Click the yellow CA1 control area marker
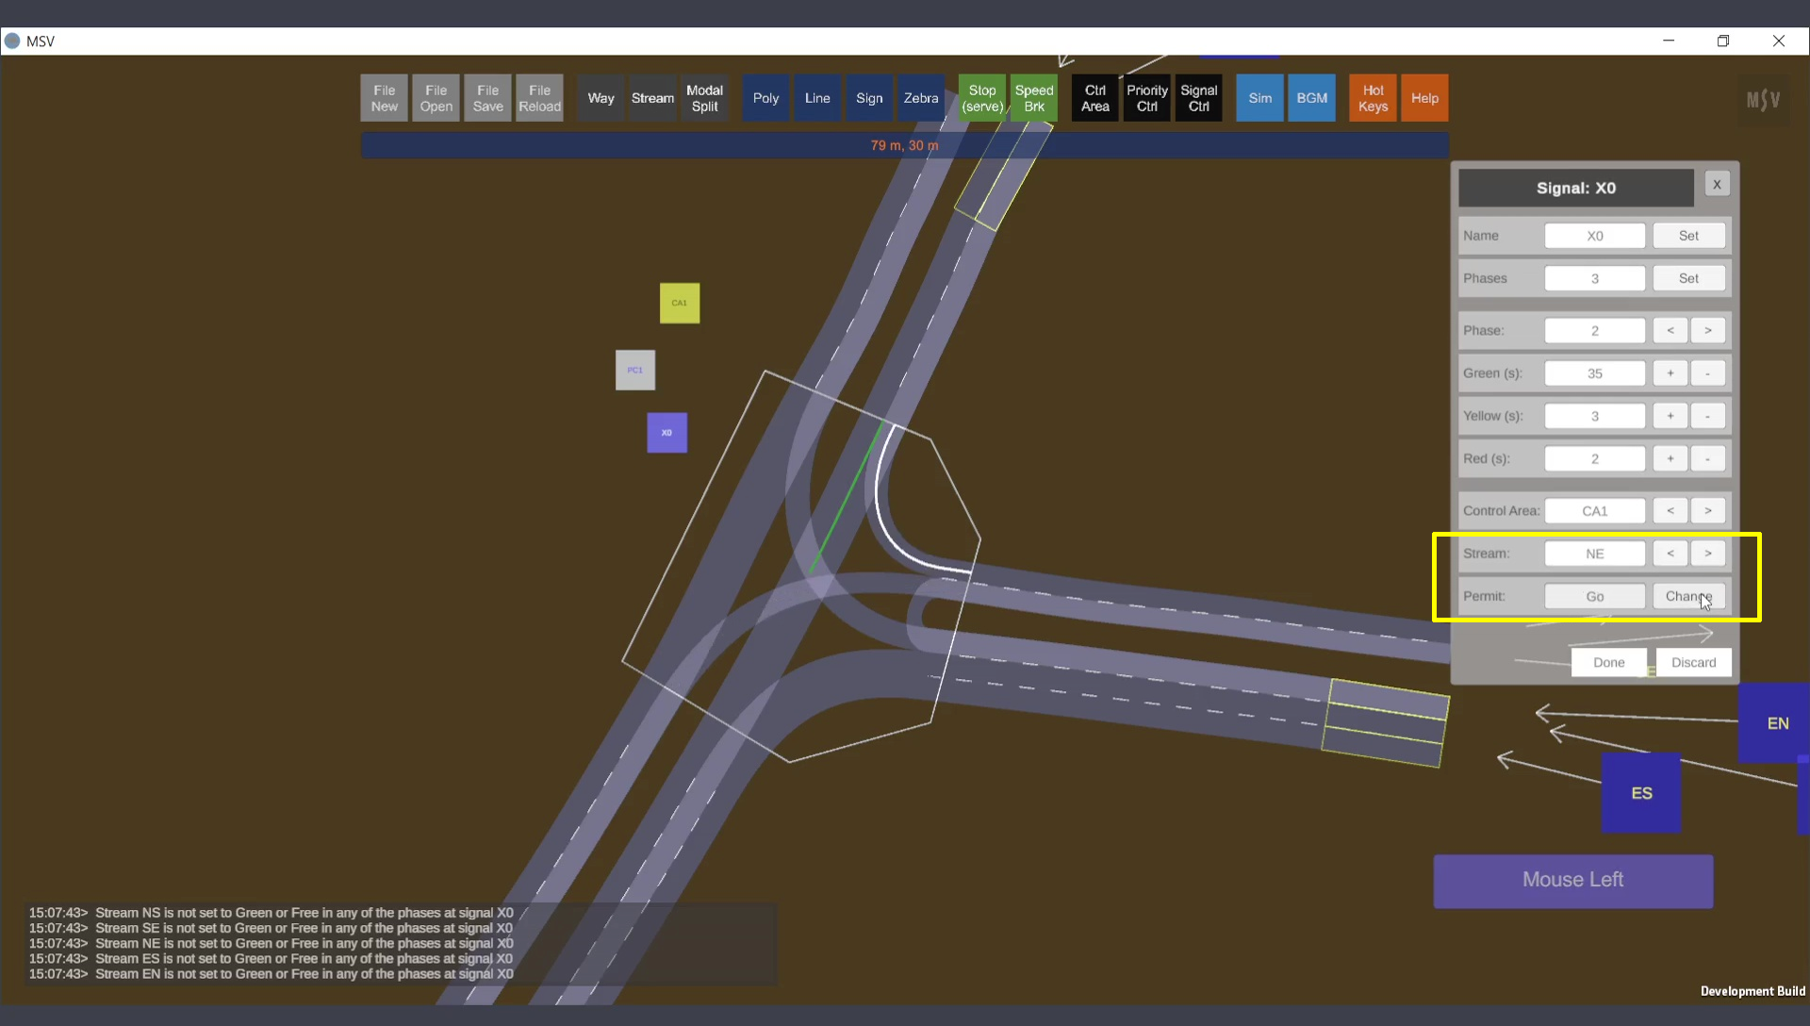 [x=679, y=303]
